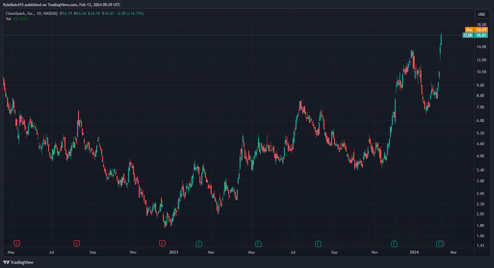The width and height of the screenshot is (494, 268).
Task: Open the green earnings marker after November 2023
Action: (x=394, y=244)
